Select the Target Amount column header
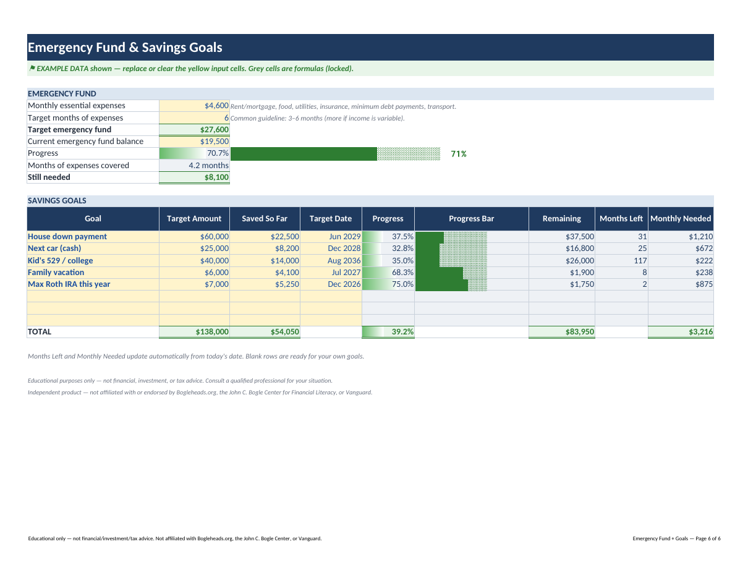 click(x=194, y=218)
